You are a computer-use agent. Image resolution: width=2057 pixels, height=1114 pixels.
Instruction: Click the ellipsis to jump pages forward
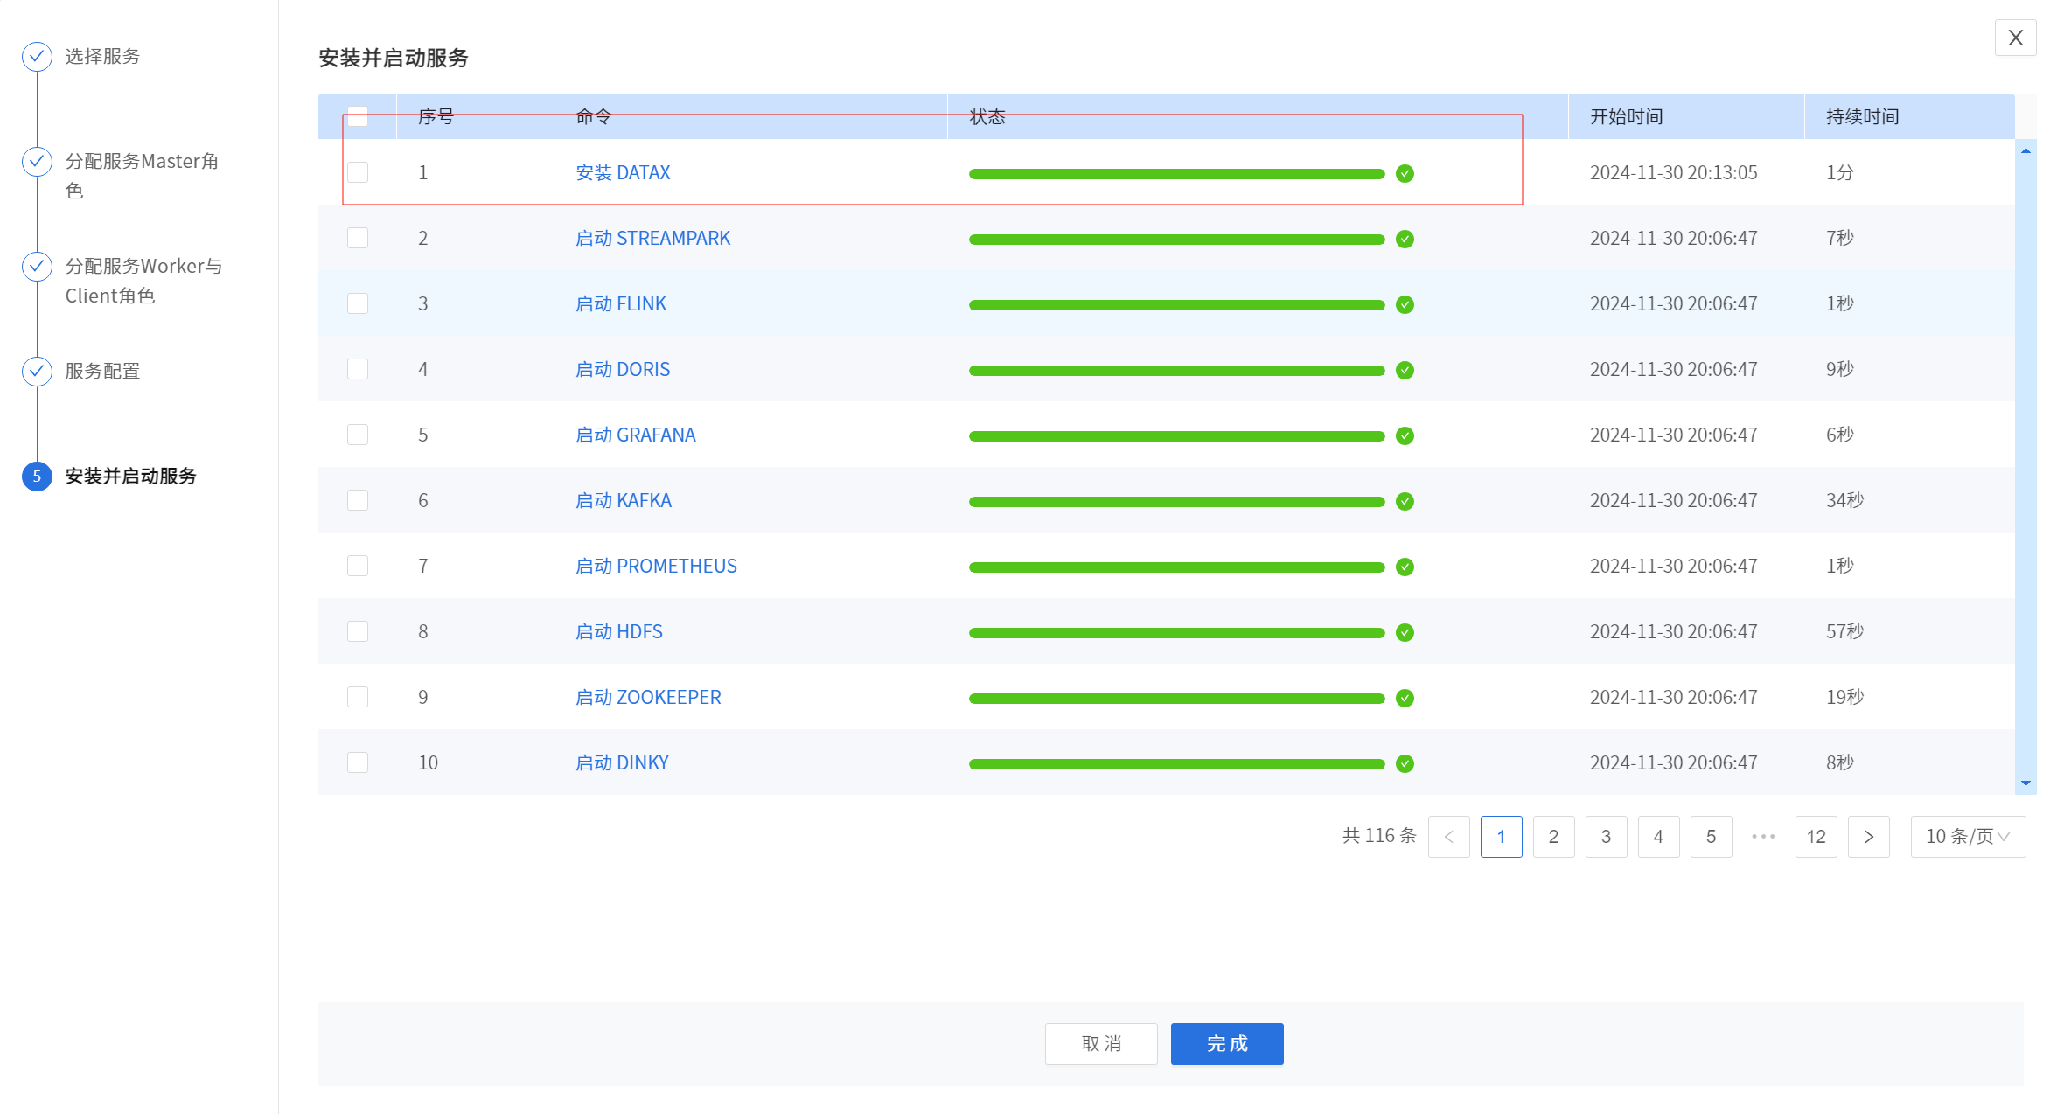click(1763, 837)
